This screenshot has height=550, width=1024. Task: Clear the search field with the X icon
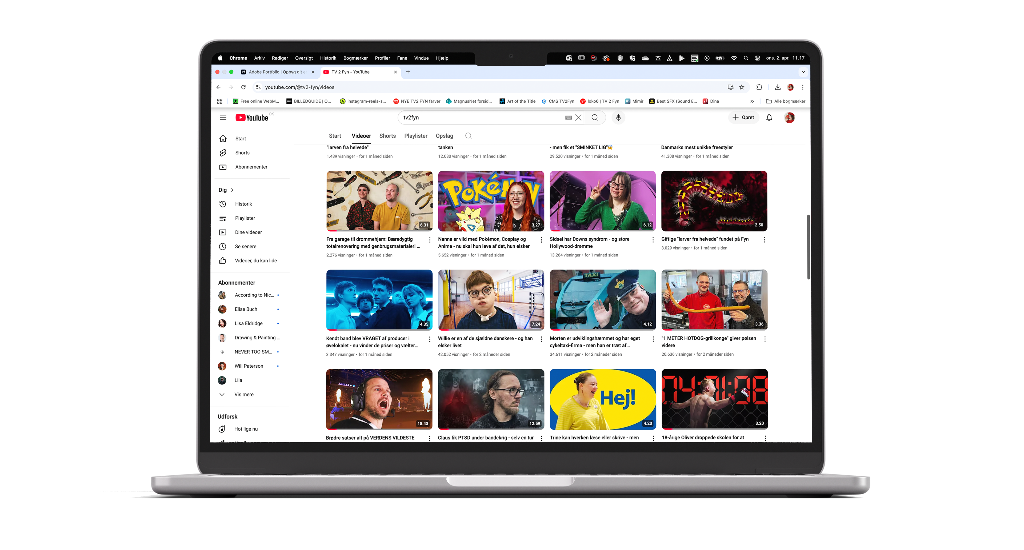578,118
